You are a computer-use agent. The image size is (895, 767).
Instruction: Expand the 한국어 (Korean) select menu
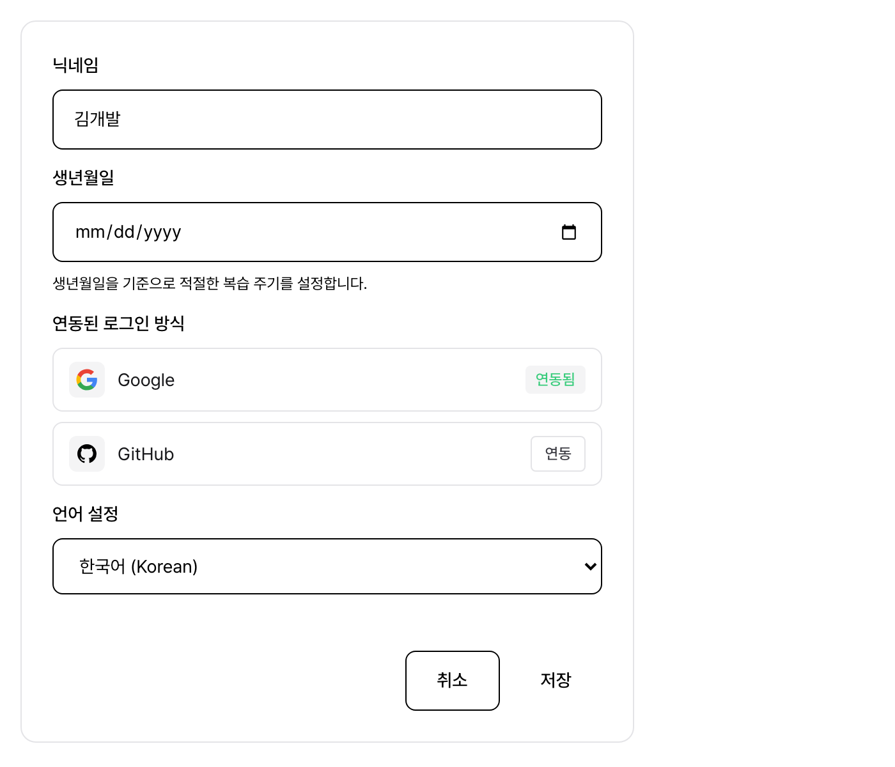pyautogui.click(x=327, y=566)
